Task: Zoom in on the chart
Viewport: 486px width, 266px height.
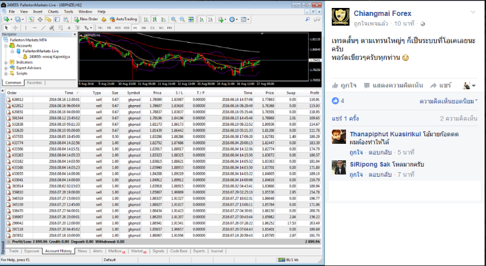Action: pos(174,19)
